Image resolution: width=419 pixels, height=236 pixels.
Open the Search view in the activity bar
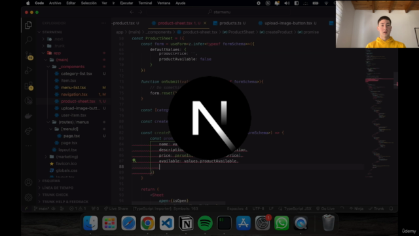pyautogui.click(x=28, y=40)
